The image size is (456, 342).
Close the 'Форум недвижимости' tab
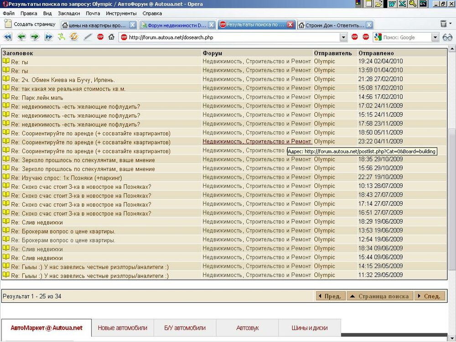click(212, 25)
